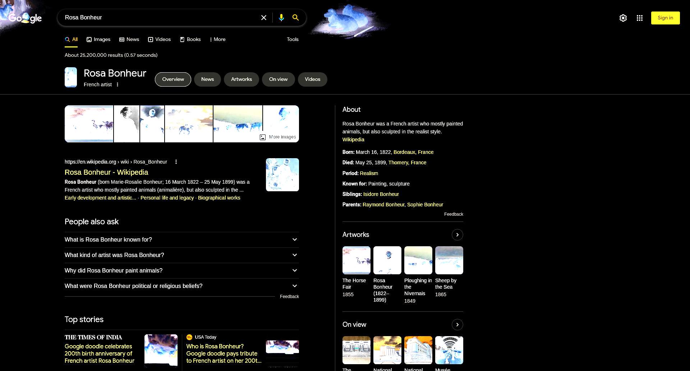Start voice search with the microphone icon
Viewport: 690px width, 371px height.
(281, 18)
